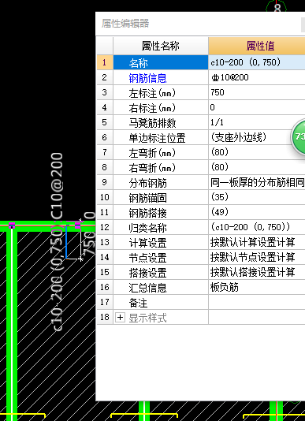Select the blue rebar line in drawing
Screen dimensions: 305x421
(66, 242)
